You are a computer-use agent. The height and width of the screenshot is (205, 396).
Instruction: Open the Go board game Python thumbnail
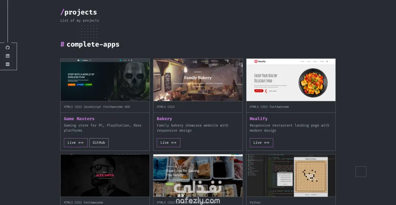(291, 175)
